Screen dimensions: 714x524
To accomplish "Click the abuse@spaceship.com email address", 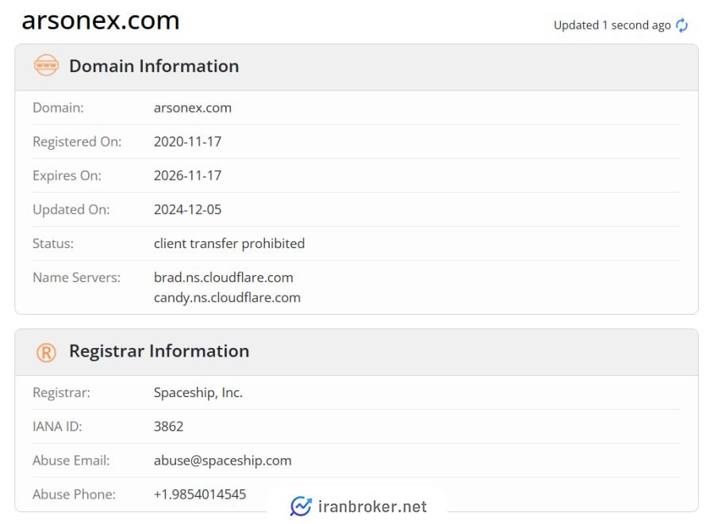I will click(223, 461).
